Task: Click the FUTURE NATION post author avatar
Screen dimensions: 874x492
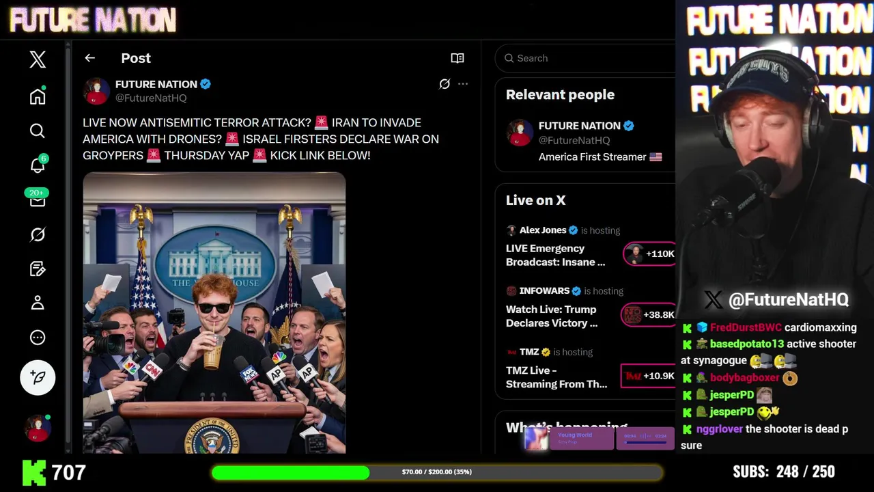Action: (96, 91)
